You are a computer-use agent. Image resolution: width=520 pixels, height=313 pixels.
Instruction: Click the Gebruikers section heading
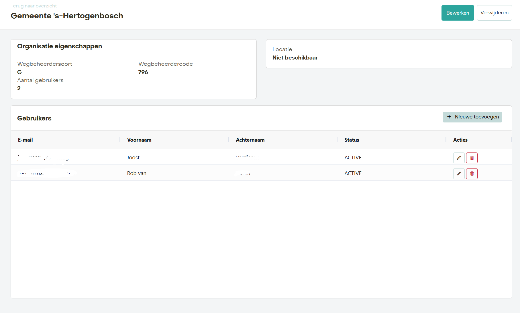pyautogui.click(x=34, y=118)
